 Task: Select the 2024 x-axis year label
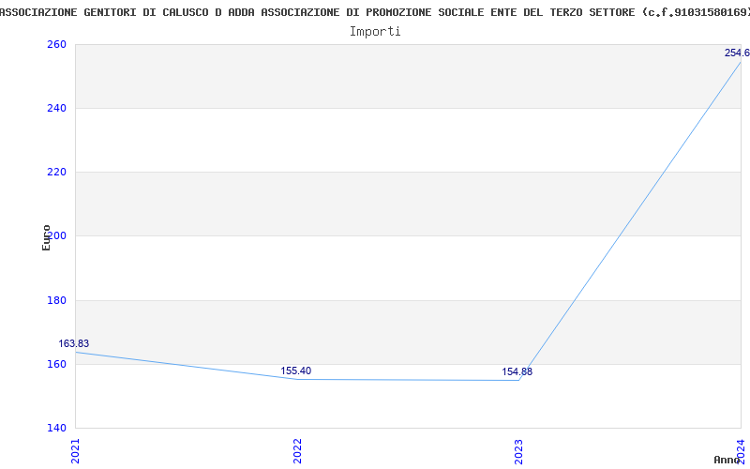[x=741, y=451]
